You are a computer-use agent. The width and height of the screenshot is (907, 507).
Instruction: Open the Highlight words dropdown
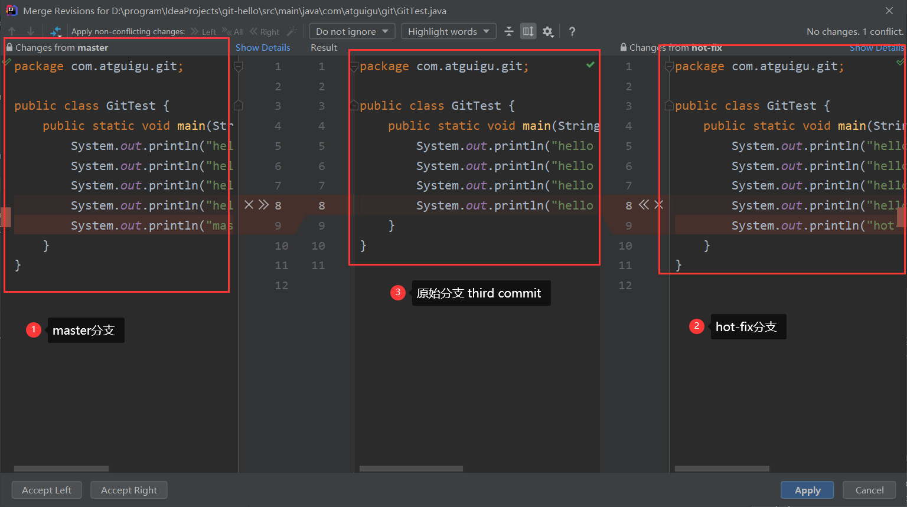(448, 31)
